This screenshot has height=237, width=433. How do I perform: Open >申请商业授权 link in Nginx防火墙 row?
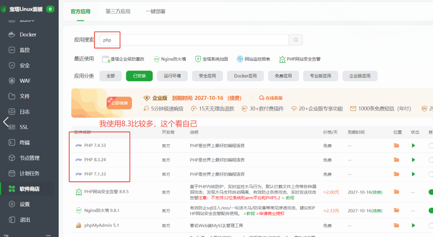pos(270,213)
